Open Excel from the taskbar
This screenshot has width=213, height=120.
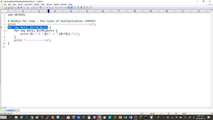pos(125,117)
